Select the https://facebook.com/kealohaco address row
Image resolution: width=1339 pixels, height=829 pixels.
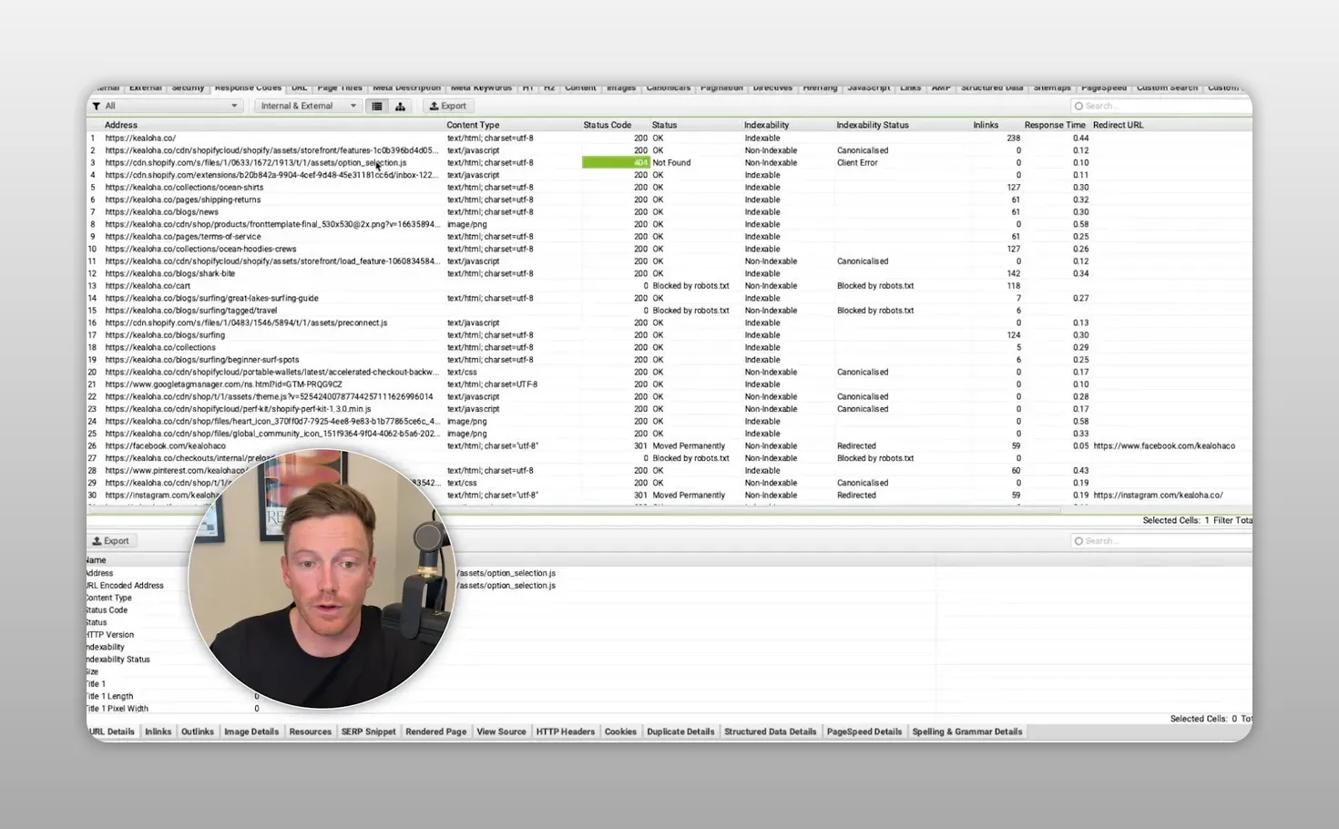(165, 446)
